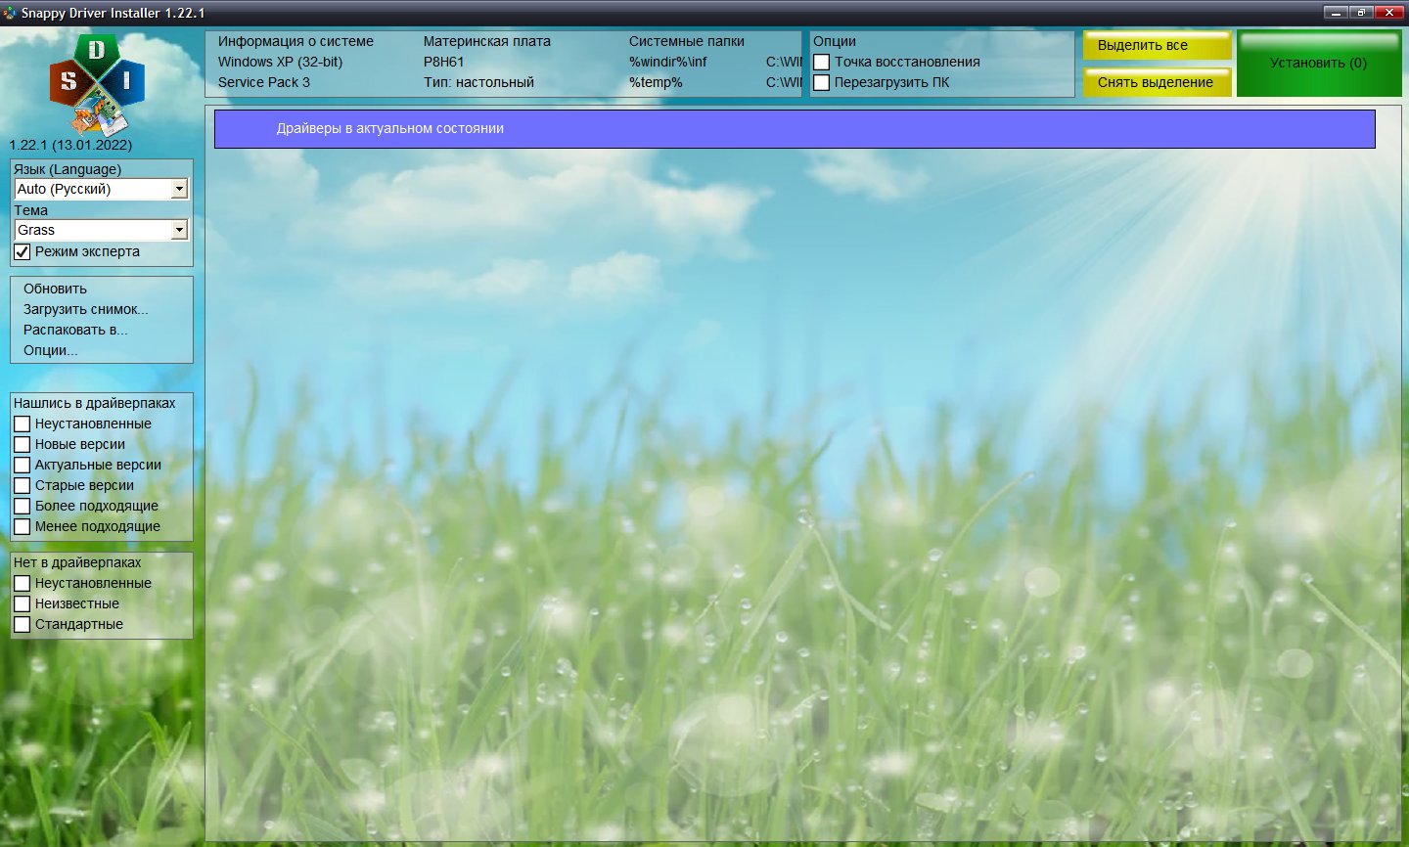Click the Snappy Driver Installer SDI logo
1409x847 pixels.
97,85
